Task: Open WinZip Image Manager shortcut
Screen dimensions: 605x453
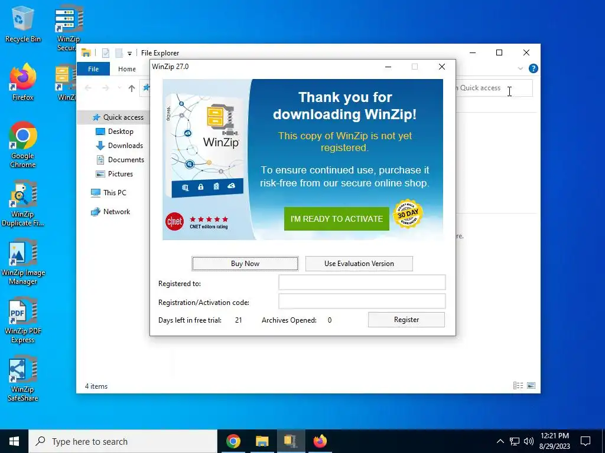Action: pos(23,262)
